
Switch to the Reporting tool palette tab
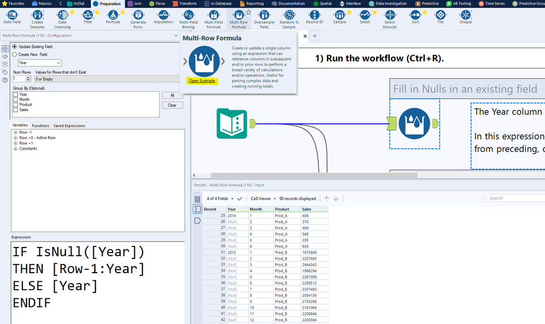(252, 3)
